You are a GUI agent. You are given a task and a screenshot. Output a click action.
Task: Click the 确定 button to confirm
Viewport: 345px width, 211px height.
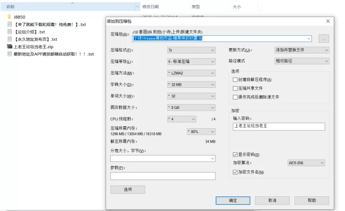pyautogui.click(x=233, y=201)
